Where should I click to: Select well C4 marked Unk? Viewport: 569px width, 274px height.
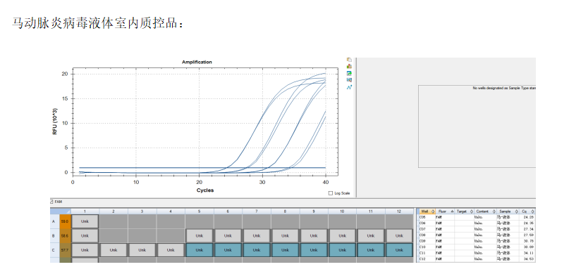point(171,250)
